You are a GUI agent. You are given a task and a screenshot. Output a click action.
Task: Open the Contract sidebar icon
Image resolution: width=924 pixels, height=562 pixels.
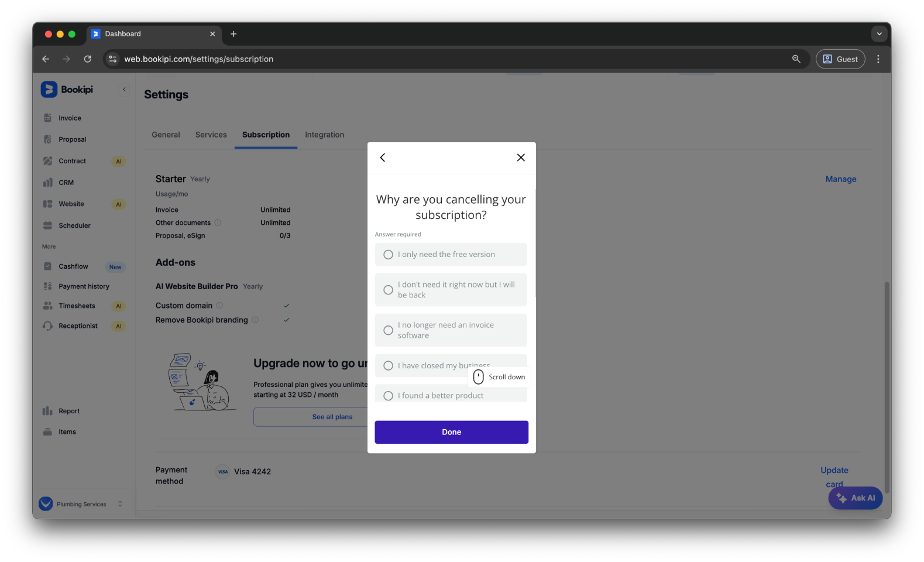48,161
